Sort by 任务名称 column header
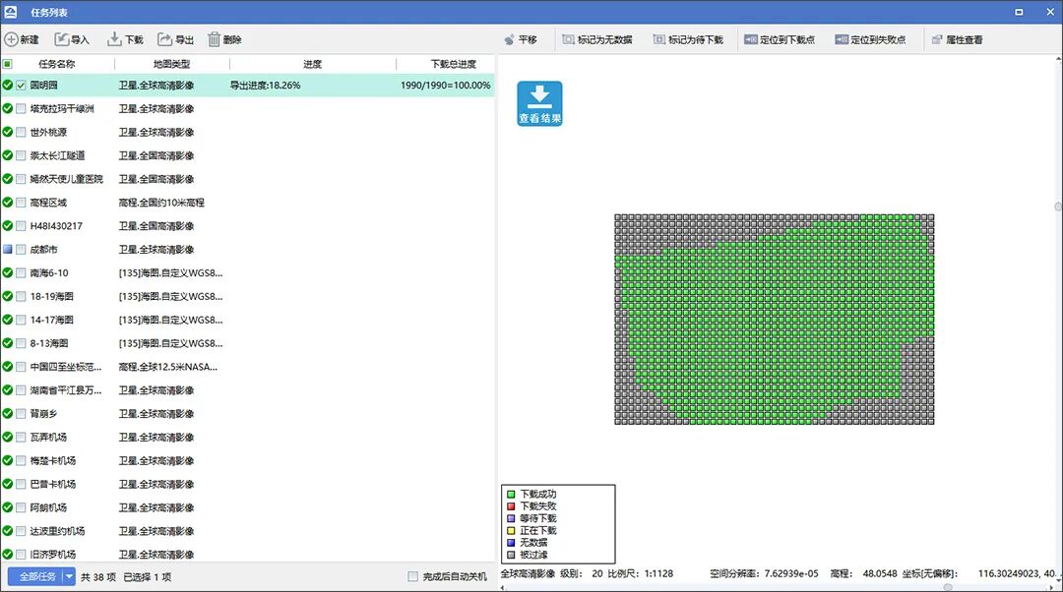 pyautogui.click(x=57, y=64)
